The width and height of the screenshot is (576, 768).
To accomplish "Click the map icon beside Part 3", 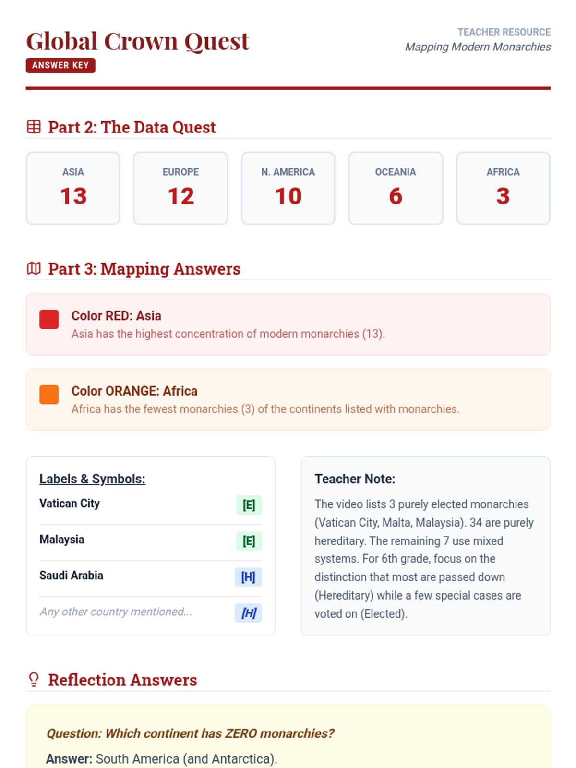I will click(34, 268).
